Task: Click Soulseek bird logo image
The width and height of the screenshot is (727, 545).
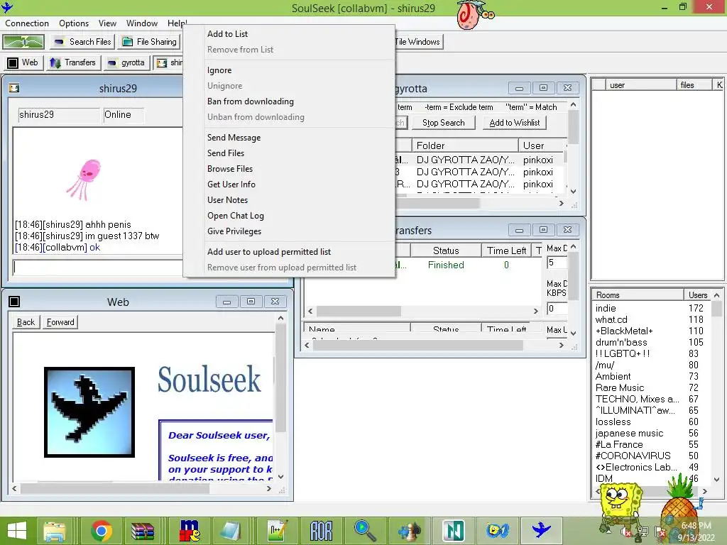Action: [x=89, y=412]
